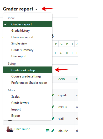Open Dave Laurie's profile link
The height and width of the screenshot is (139, 103).
[x=22, y=129]
